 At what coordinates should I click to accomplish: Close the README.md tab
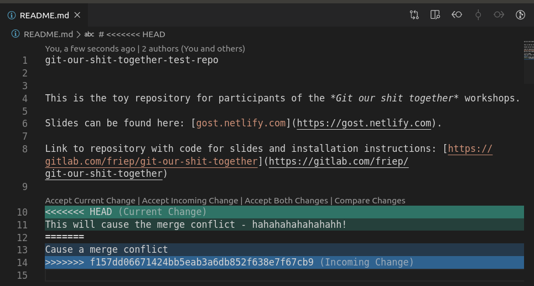pos(83,15)
